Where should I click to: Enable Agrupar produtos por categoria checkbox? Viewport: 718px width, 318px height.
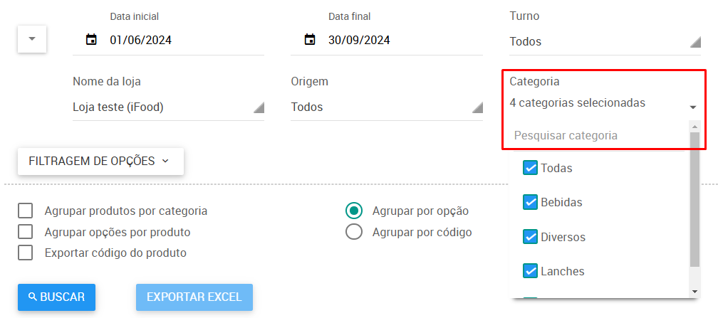click(x=25, y=211)
